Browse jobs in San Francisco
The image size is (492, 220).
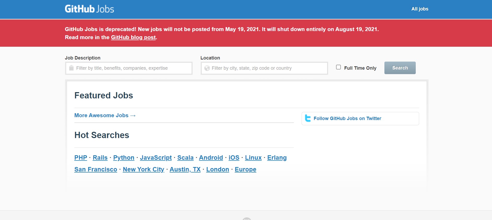click(96, 169)
